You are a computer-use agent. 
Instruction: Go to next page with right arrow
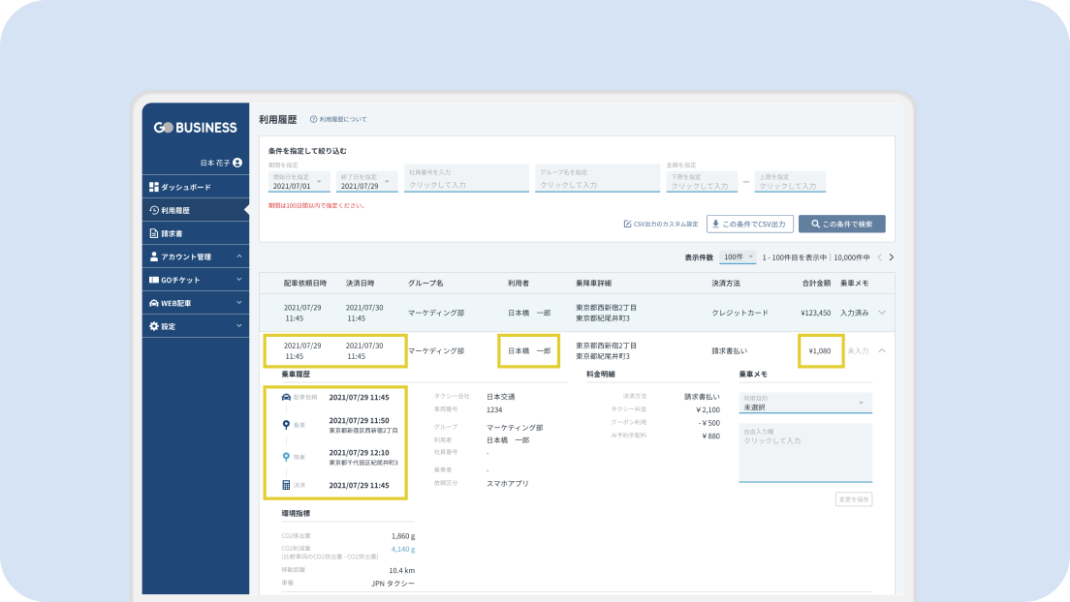(892, 257)
